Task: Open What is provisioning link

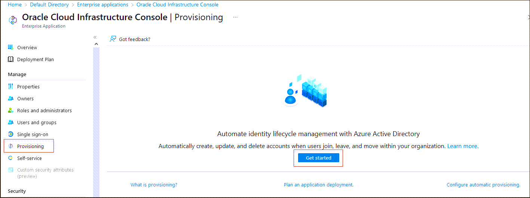Action: 154,185
